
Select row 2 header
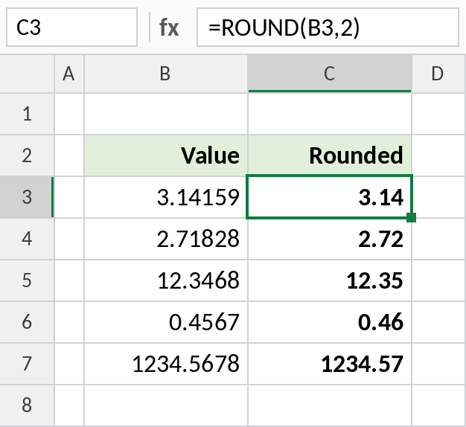pyautogui.click(x=27, y=155)
